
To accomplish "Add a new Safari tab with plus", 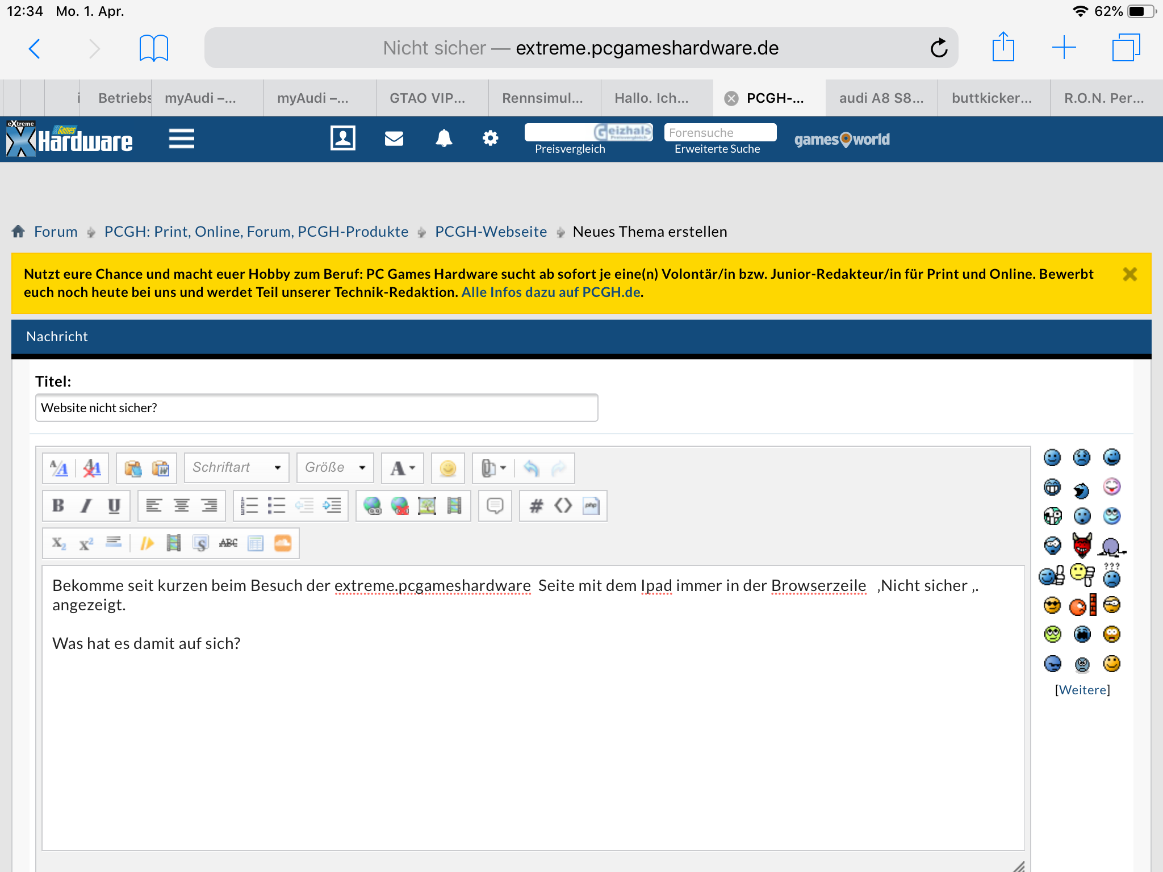I will pos(1064,48).
